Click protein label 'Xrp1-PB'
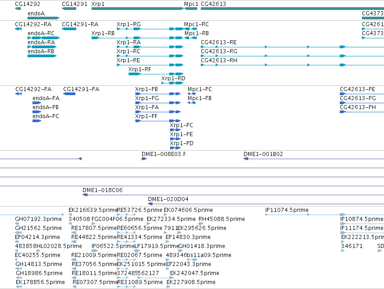 (147, 89)
